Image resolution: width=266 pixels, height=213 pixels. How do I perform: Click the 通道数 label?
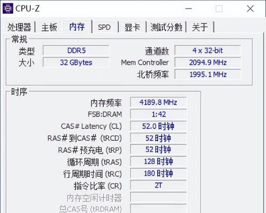coord(157,51)
